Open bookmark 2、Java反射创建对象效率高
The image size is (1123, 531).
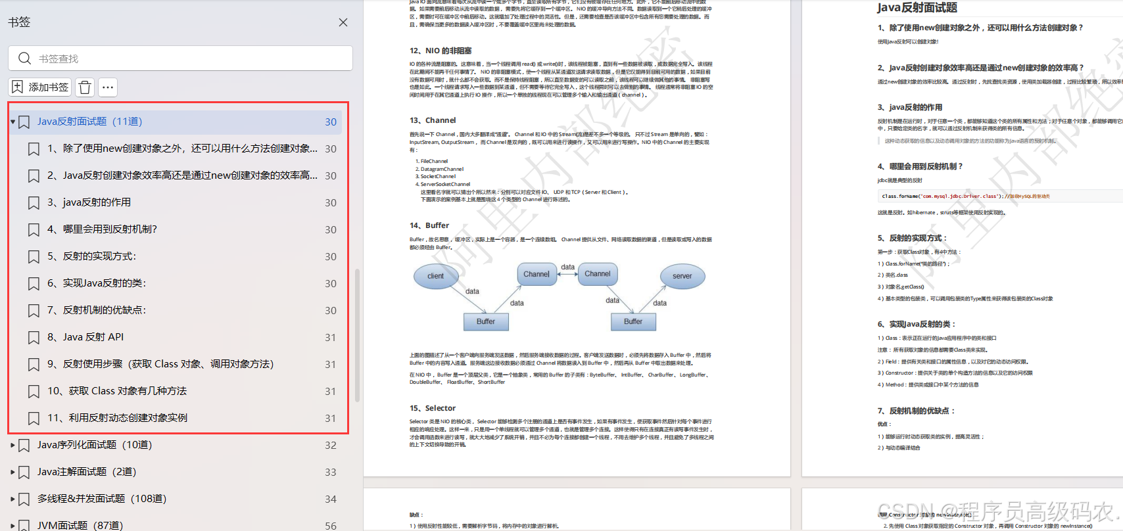(x=182, y=175)
